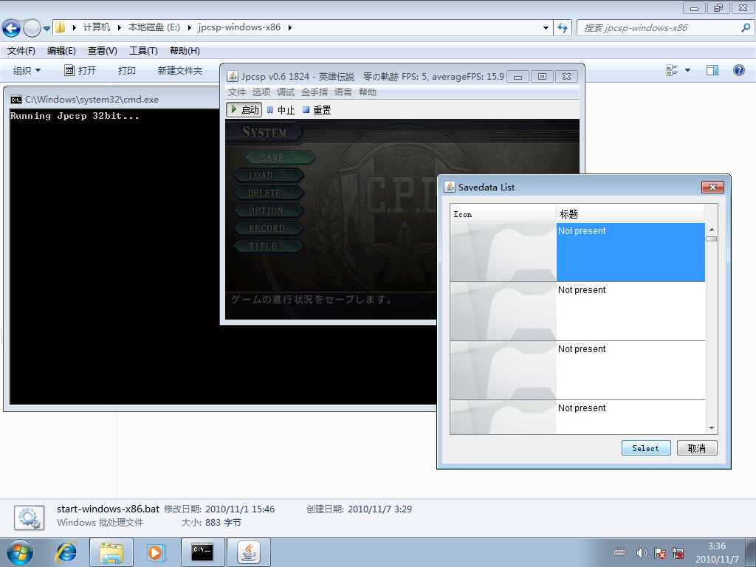Image resolution: width=756 pixels, height=567 pixels.
Task: Expand the view options dropdown arrow
Action: pyautogui.click(x=687, y=70)
